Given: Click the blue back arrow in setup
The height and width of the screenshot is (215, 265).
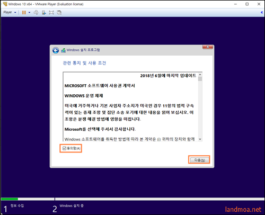Looking at the screenshot, I should 56,50.
